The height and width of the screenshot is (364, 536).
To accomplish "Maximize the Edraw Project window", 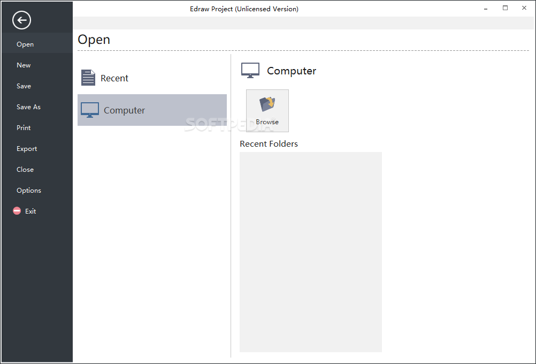I will pyautogui.click(x=505, y=8).
